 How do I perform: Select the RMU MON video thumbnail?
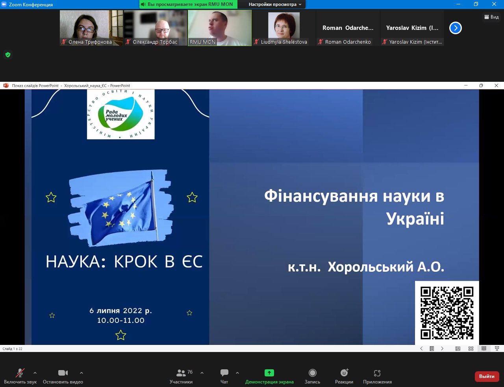(x=219, y=28)
